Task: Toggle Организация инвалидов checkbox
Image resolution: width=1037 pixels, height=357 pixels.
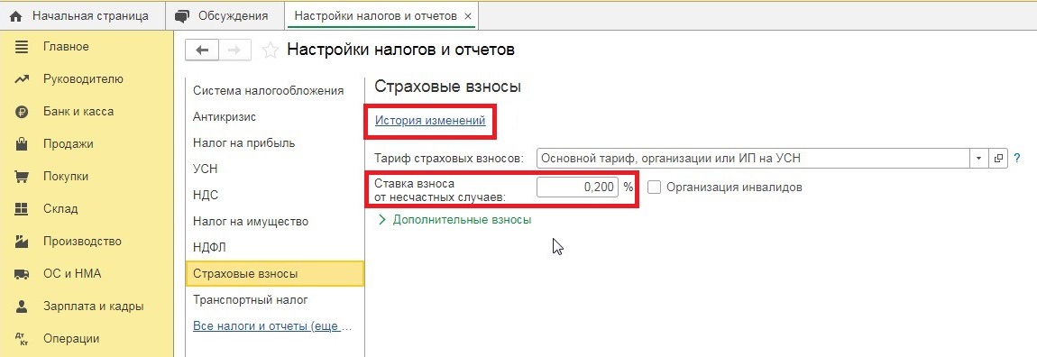Action: tap(654, 188)
